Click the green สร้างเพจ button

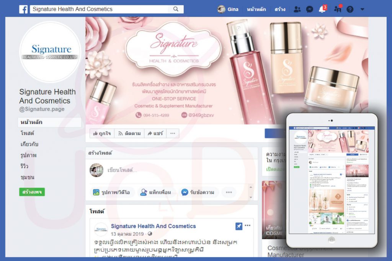point(32,192)
